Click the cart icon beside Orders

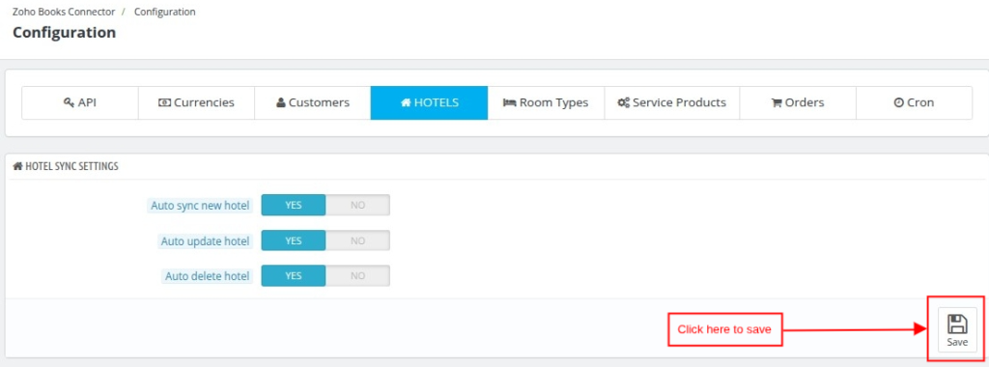tap(777, 102)
